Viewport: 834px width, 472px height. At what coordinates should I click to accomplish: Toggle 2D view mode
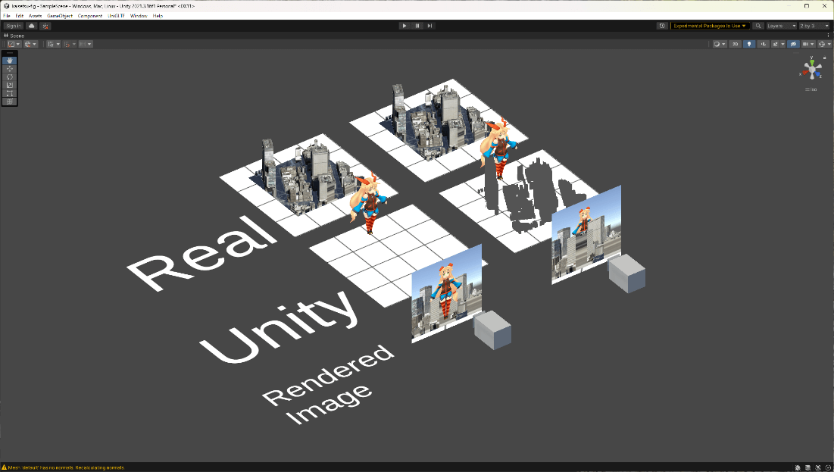(x=735, y=44)
